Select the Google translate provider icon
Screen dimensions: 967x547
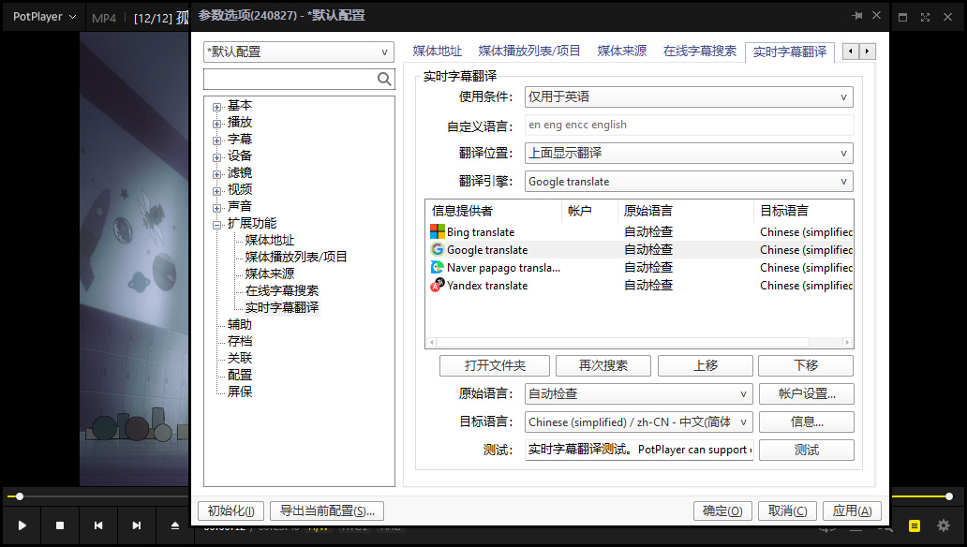click(x=438, y=250)
